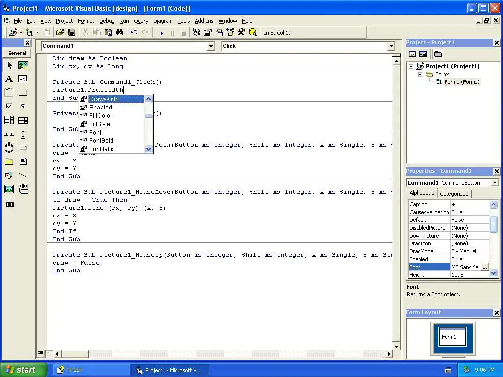This screenshot has height=377, width=503.
Task: Open the Properties Window toolbar icon
Action: click(208, 32)
